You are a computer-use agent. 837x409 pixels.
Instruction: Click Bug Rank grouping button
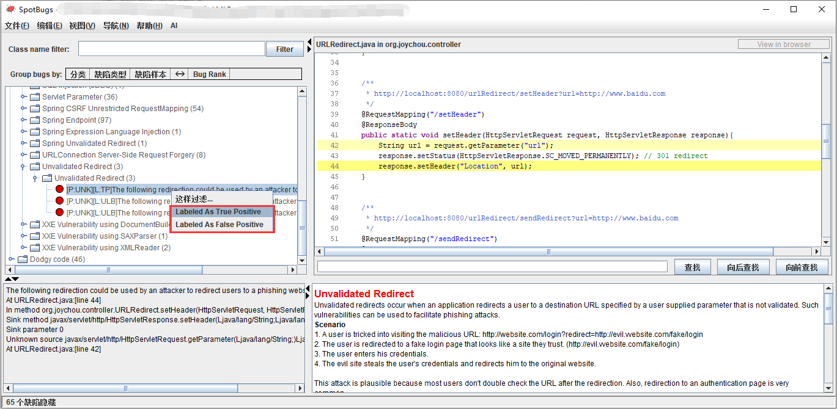click(209, 74)
